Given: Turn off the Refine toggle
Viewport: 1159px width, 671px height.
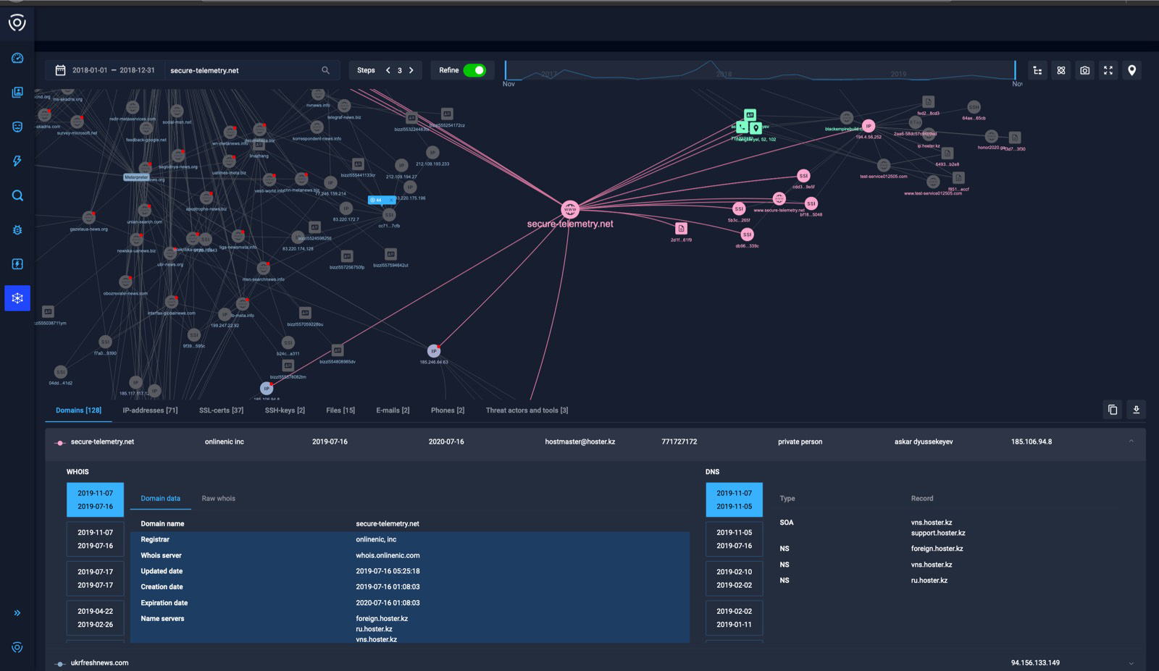Looking at the screenshot, I should coord(474,70).
